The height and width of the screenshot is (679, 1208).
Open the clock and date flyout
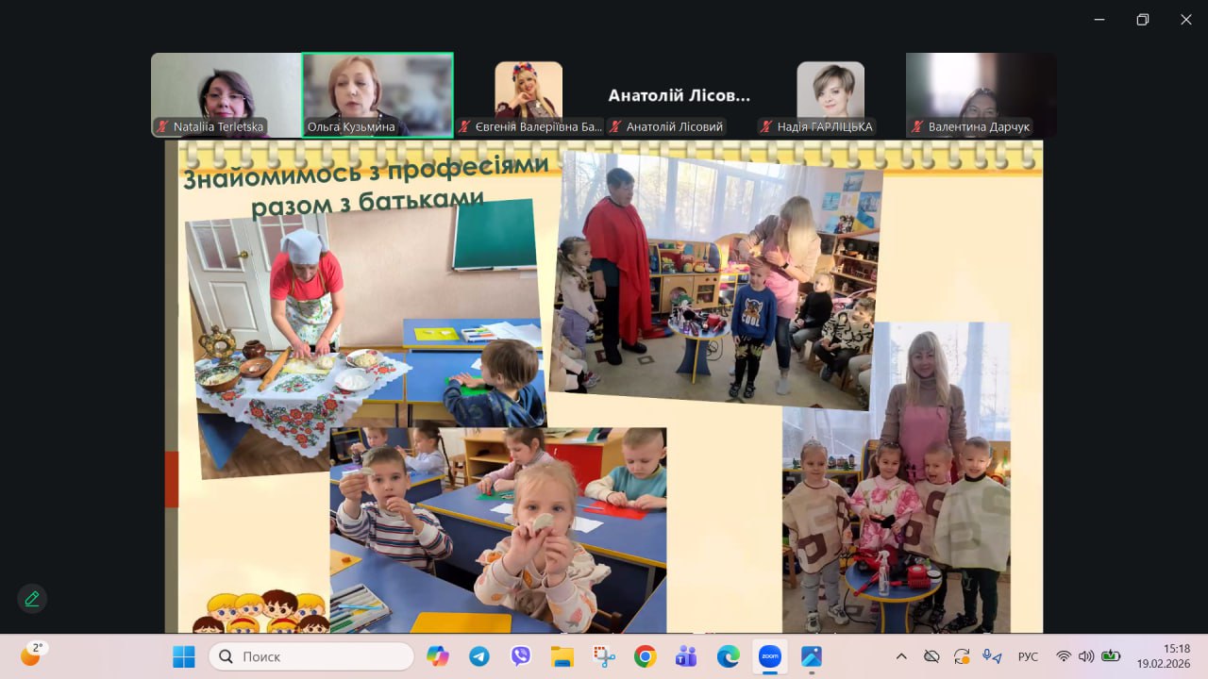click(1163, 655)
